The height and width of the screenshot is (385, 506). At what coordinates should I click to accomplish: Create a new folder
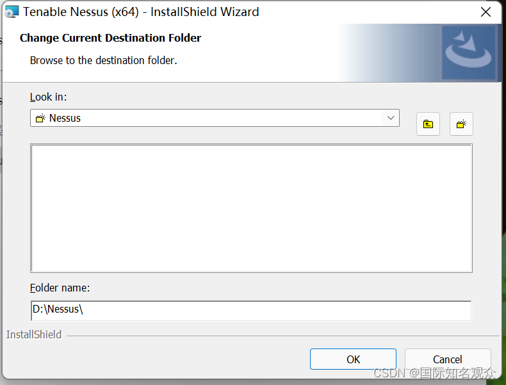coord(461,124)
